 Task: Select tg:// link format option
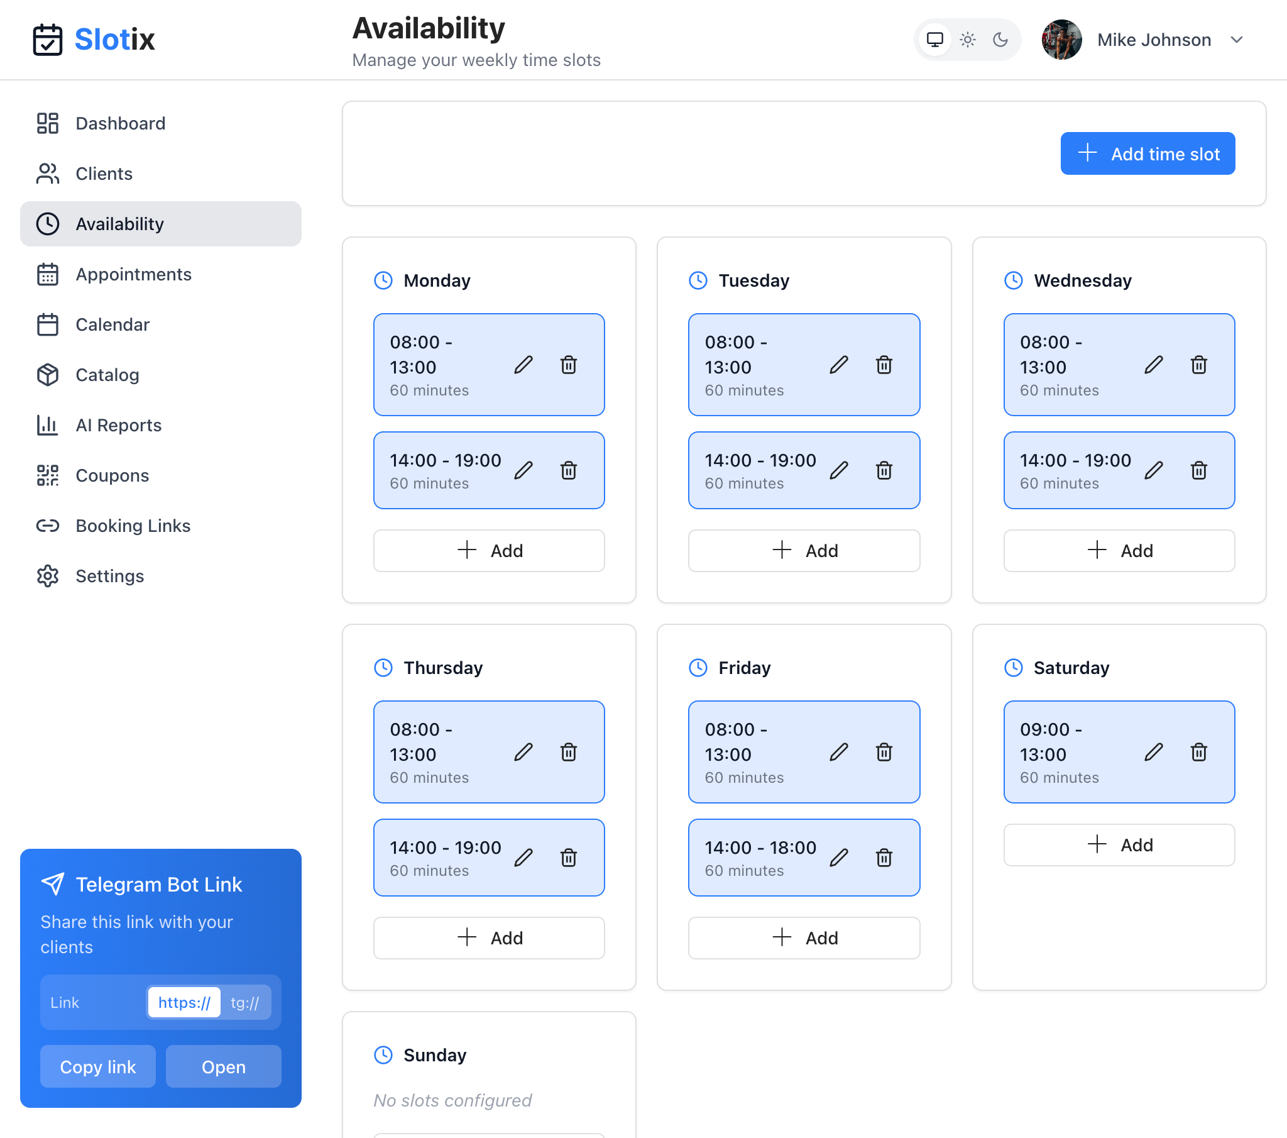[245, 1002]
